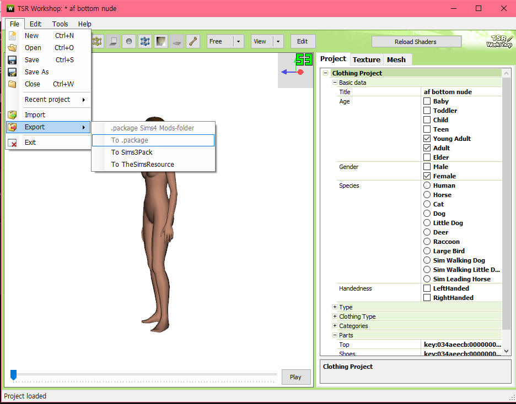Select the Horse species radio button
Image resolution: width=516 pixels, height=404 pixels.
tap(427, 194)
